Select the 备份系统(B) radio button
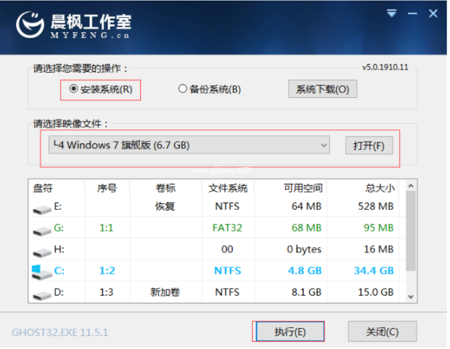450x349 pixels. 182,89
